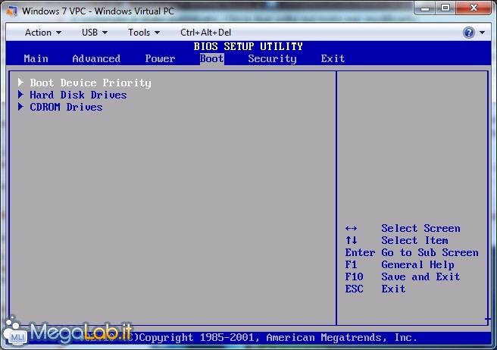497x350 pixels.
Task: Switch to the Security BIOS tab
Action: point(272,58)
